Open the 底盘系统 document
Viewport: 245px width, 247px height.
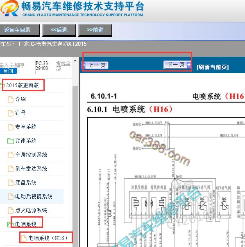pos(26,182)
